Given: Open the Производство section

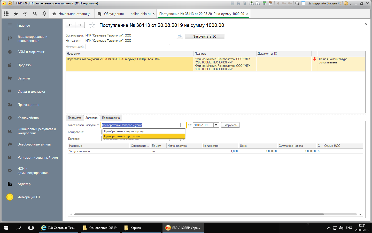Looking at the screenshot, I should (32, 105).
